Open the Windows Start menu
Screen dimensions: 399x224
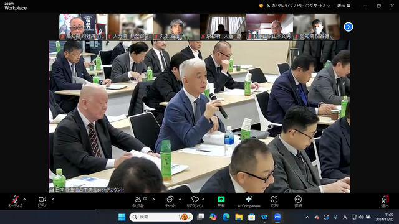(x=122, y=217)
